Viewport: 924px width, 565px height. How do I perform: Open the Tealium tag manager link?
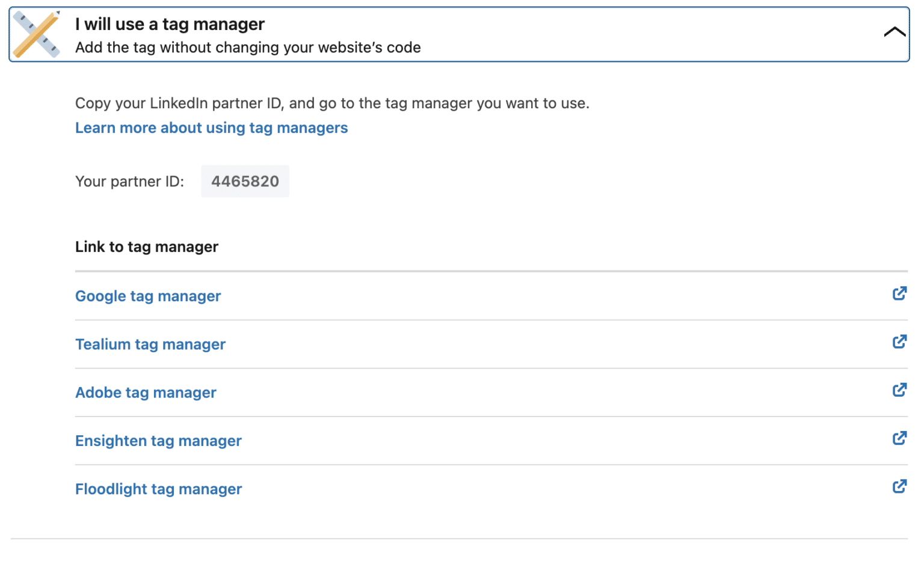150,344
